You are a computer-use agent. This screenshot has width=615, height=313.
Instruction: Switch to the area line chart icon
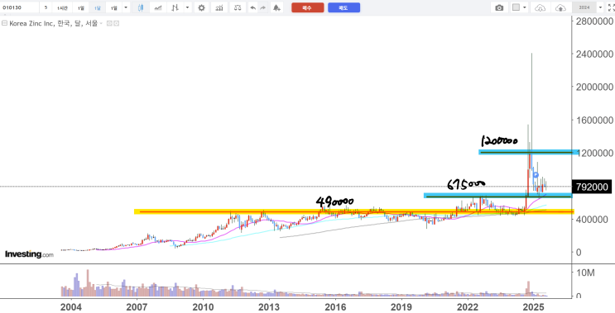(x=158, y=7)
